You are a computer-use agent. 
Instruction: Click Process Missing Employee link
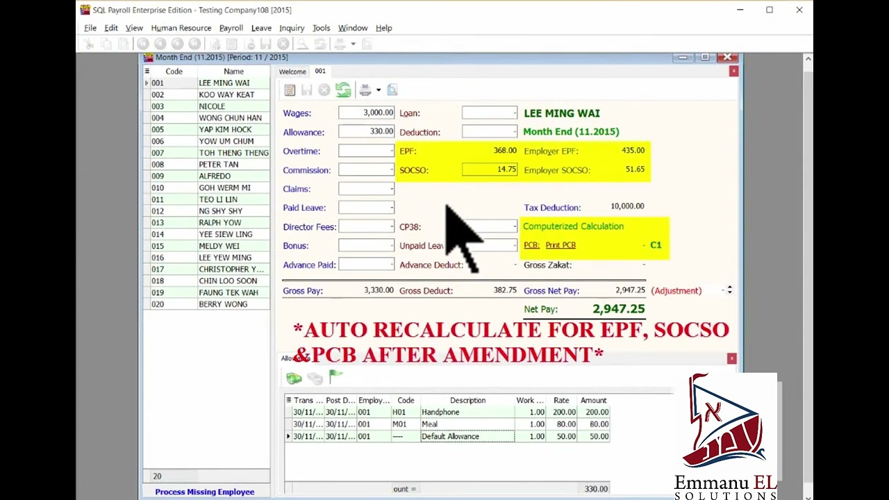click(205, 492)
